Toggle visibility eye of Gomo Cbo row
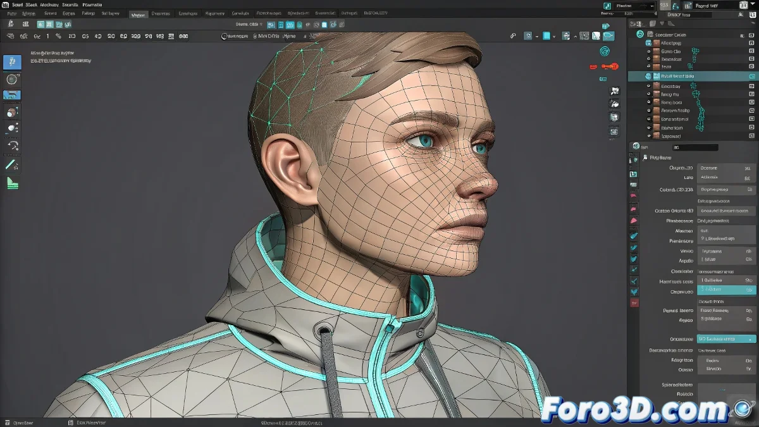The height and width of the screenshot is (427, 759). click(x=648, y=51)
